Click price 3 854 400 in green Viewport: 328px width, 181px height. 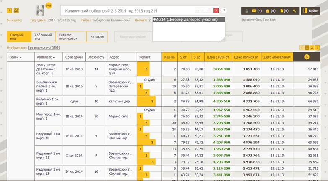[221, 69]
